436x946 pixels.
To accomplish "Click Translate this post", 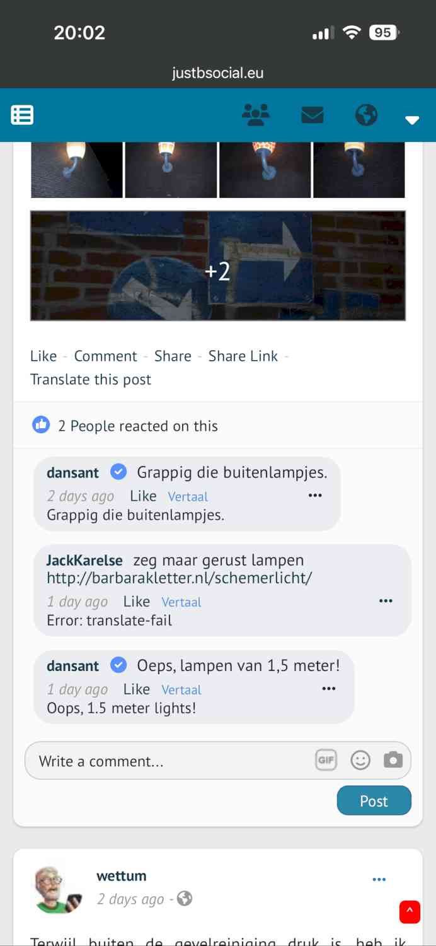I will tap(91, 380).
